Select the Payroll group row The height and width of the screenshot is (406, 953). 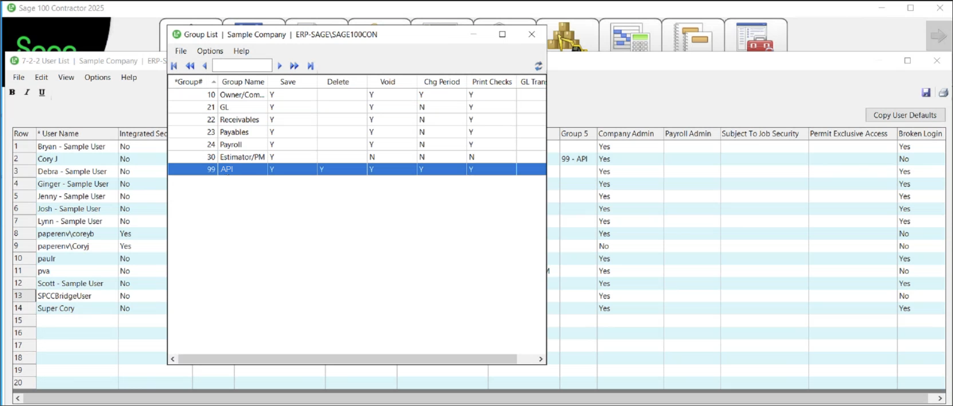click(x=357, y=144)
